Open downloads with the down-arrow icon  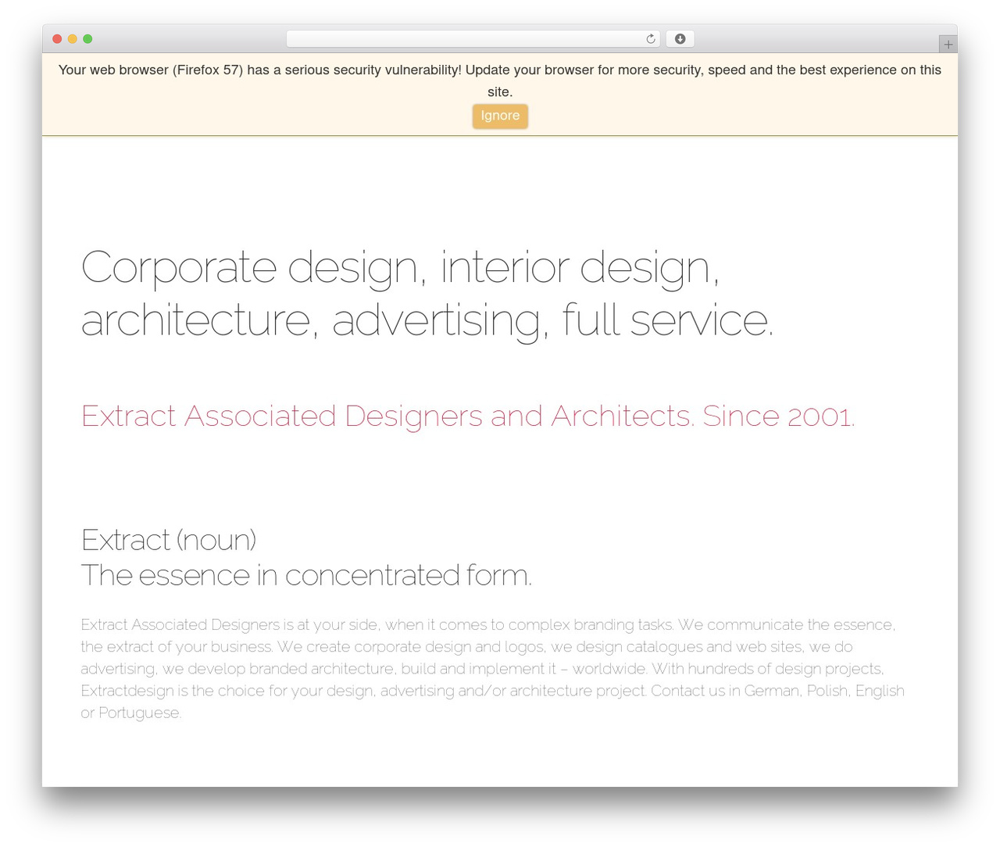pyautogui.click(x=680, y=39)
